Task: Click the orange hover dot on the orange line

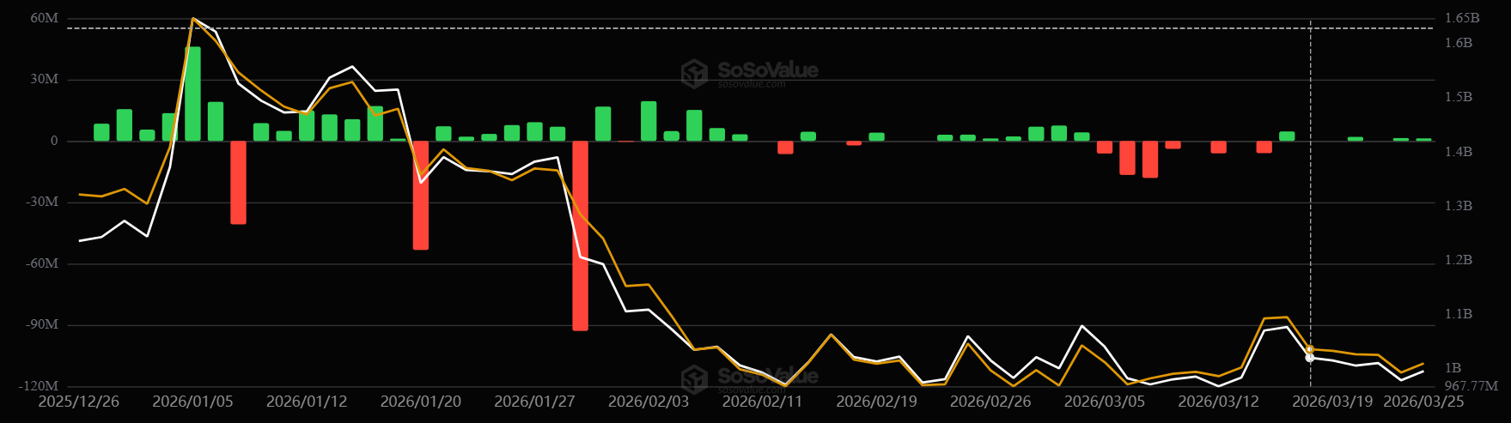Action: pos(1310,349)
